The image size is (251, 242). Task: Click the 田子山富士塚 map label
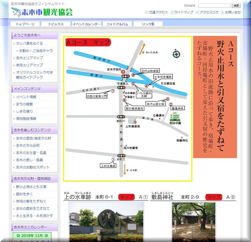pyautogui.click(x=155, y=104)
